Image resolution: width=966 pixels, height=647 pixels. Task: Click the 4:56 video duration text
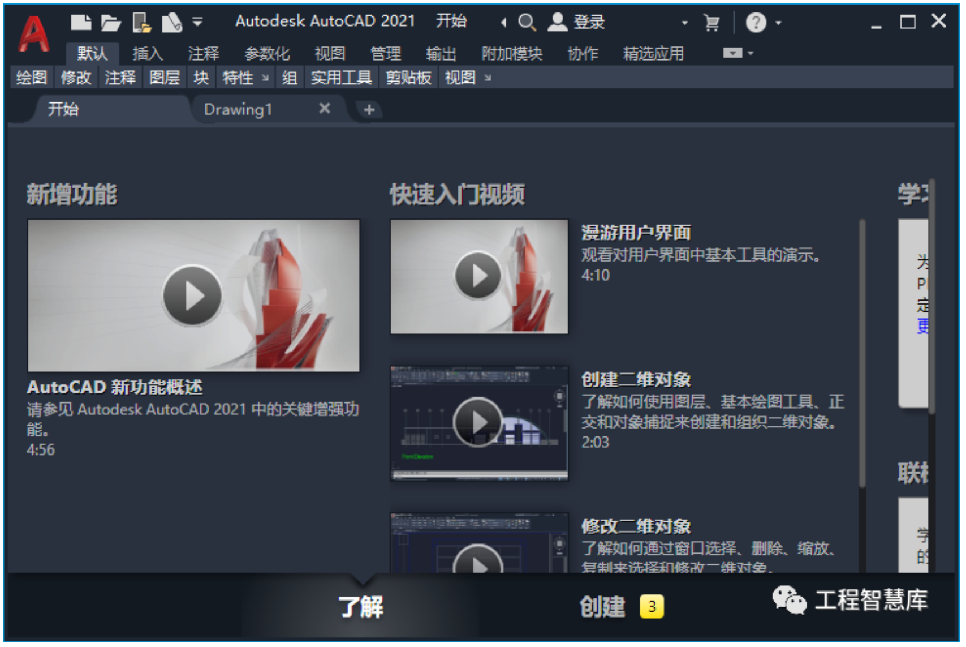41,450
